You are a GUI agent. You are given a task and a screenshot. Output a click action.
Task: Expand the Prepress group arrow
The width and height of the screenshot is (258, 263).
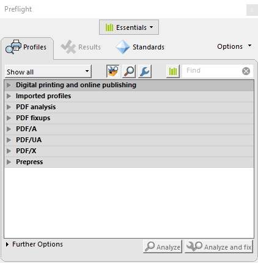(9, 162)
